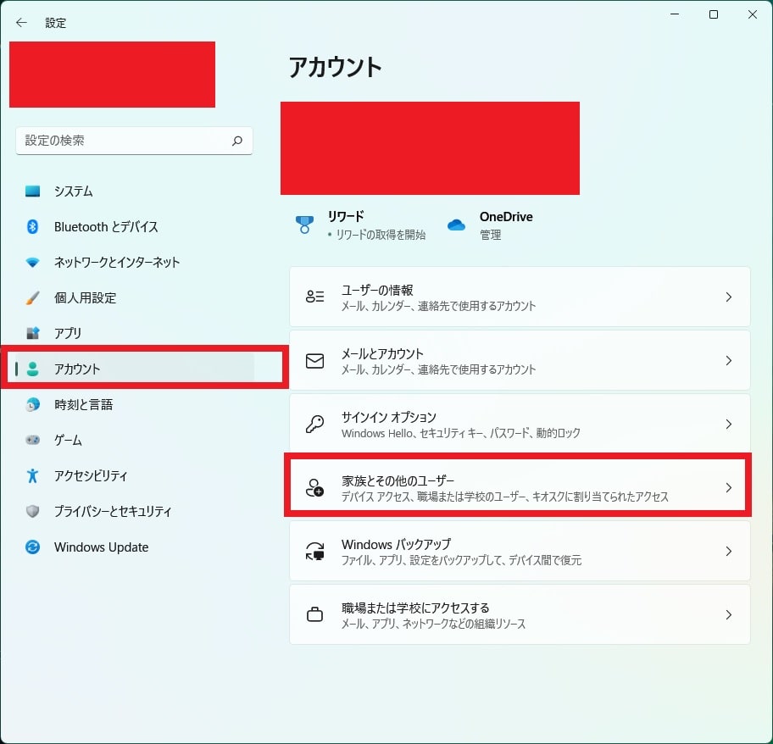Click the リワード medal icon
Viewport: 773px width, 744px height.
click(304, 225)
